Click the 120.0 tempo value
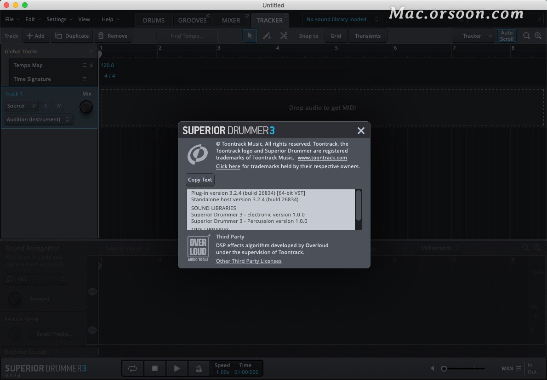 107,65
